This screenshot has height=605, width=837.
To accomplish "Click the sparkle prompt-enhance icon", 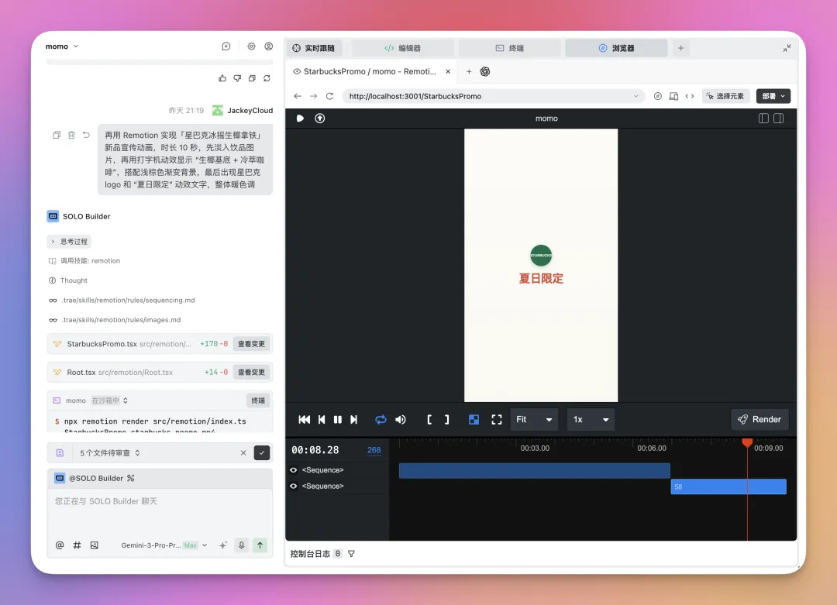I will point(223,545).
